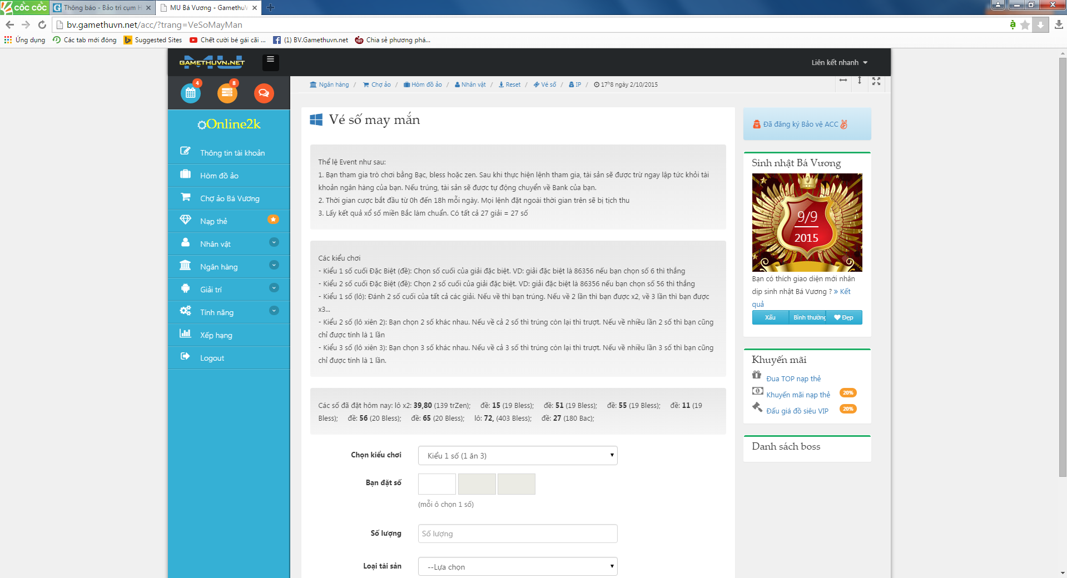Expand the Giải trí submenu arrow
The width and height of the screenshot is (1067, 578).
274,288
